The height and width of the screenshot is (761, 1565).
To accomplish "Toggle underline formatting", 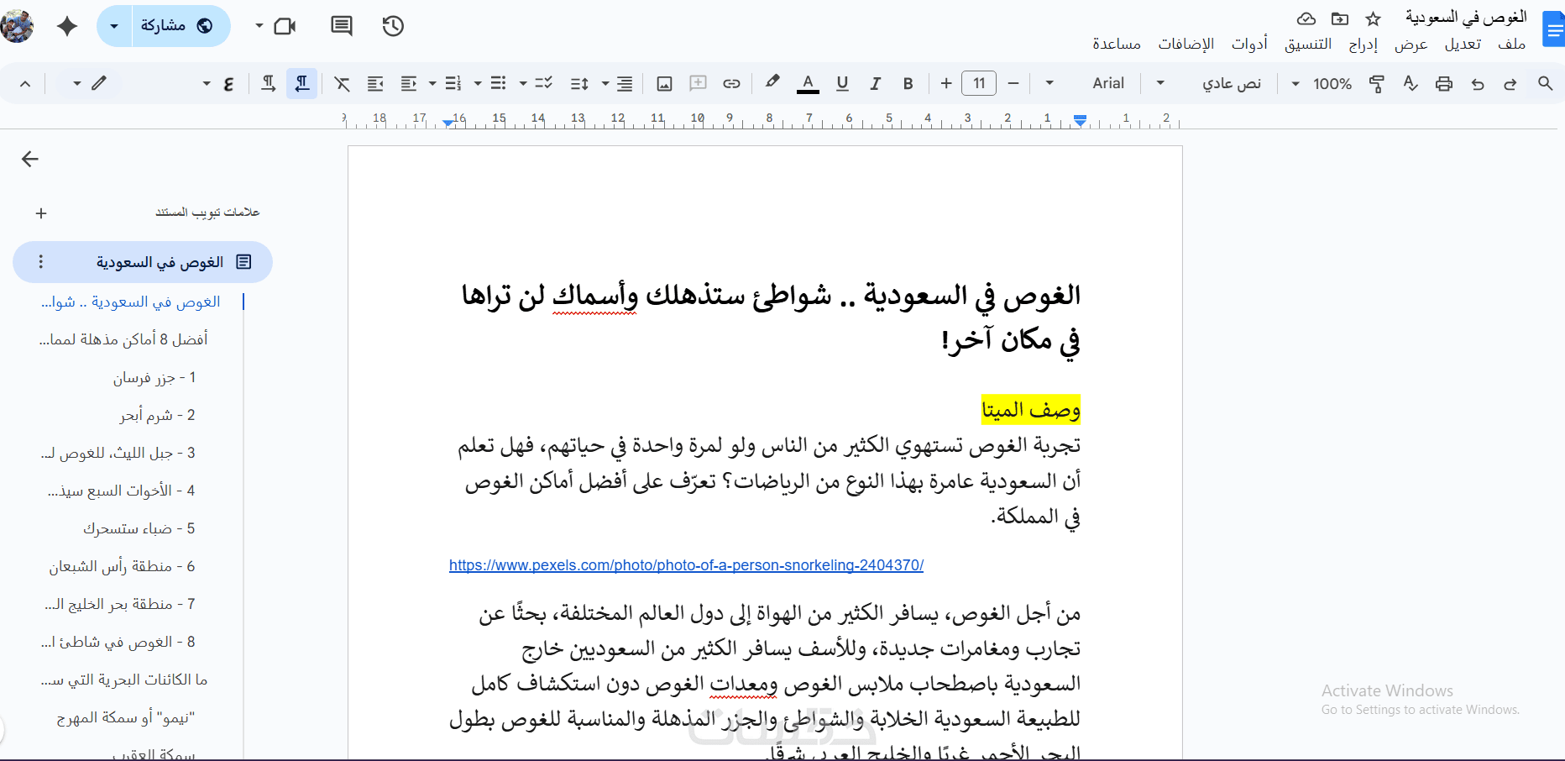I will (x=842, y=83).
